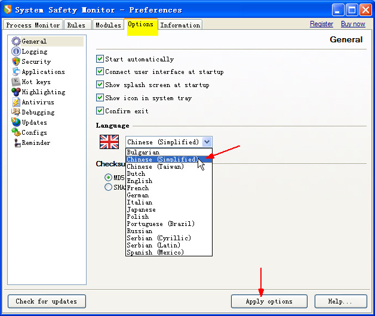Viewport: 375px width, 316px height.
Task: Select Russian from language list
Action: [x=169, y=231]
